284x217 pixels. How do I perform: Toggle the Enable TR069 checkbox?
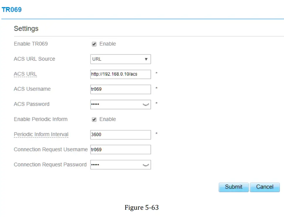click(x=94, y=44)
